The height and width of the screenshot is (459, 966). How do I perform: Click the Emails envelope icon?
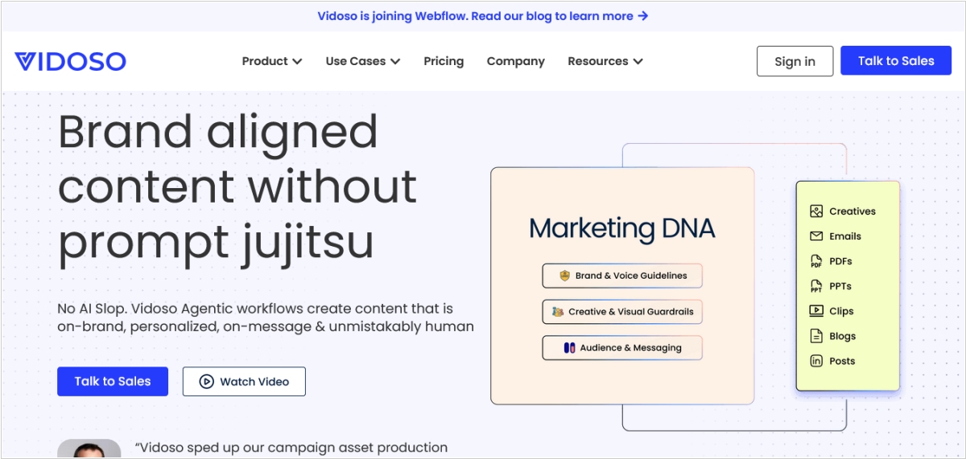(x=816, y=236)
